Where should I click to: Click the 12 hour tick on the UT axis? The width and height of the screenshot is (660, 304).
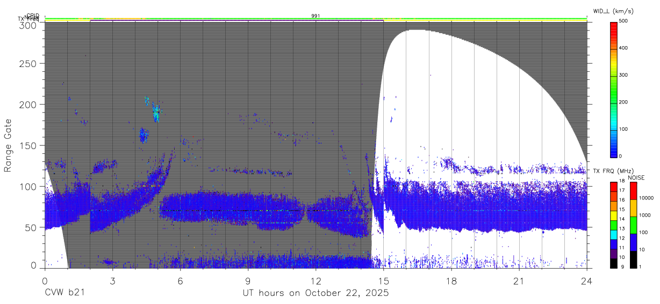(316, 281)
